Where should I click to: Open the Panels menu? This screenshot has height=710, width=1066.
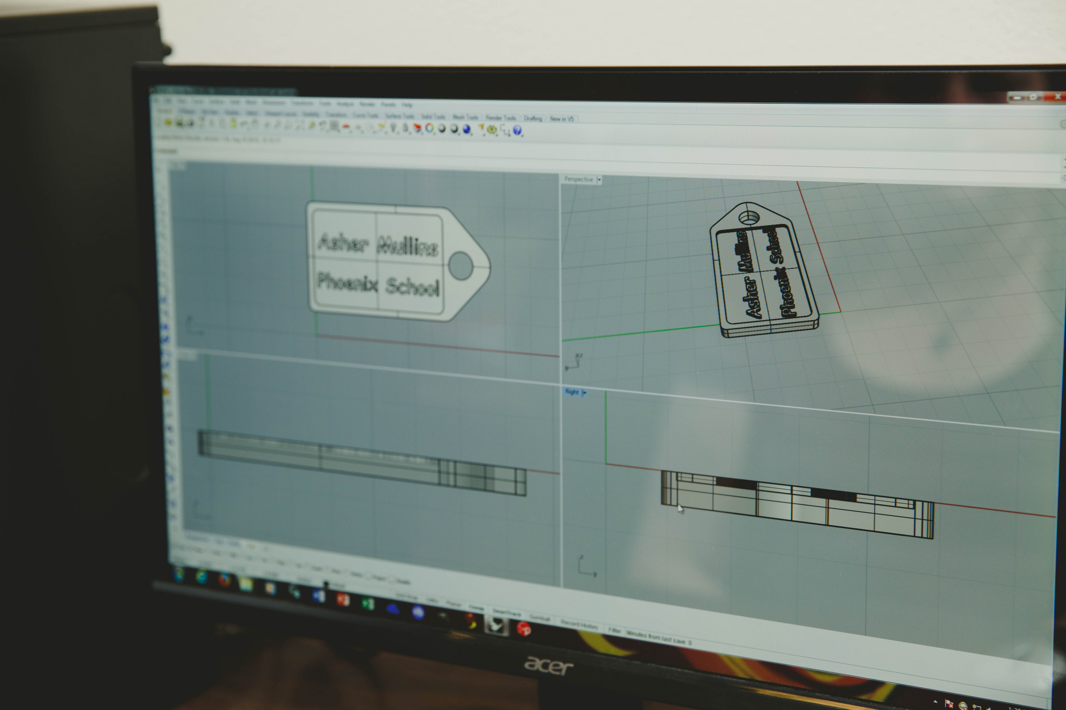click(x=388, y=105)
